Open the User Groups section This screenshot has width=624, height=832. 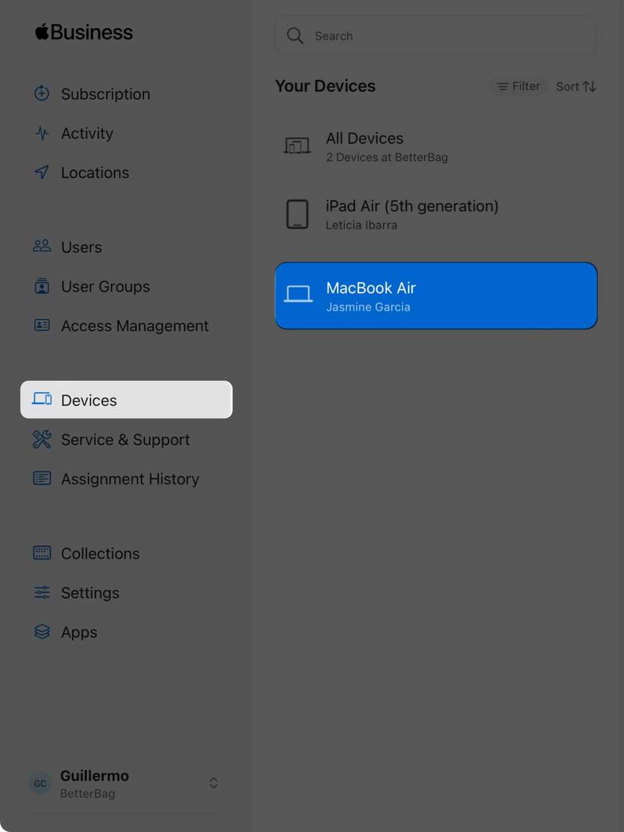tap(106, 287)
